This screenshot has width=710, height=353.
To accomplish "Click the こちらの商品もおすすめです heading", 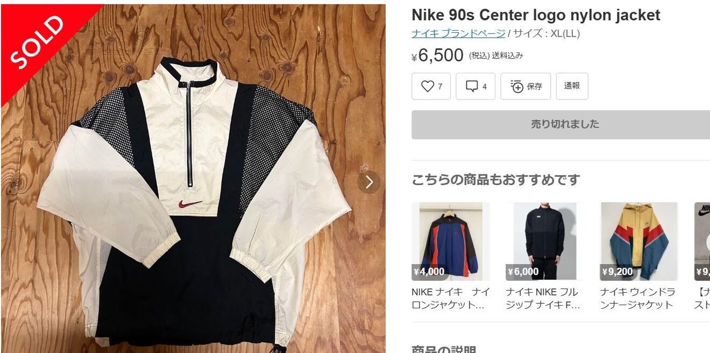I will pos(496,180).
